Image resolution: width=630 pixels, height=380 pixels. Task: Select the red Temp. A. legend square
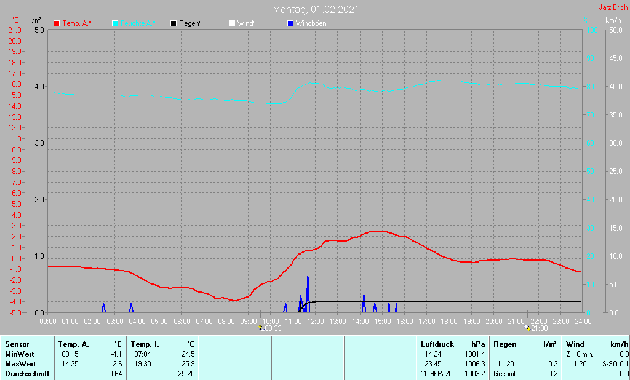click(x=57, y=24)
